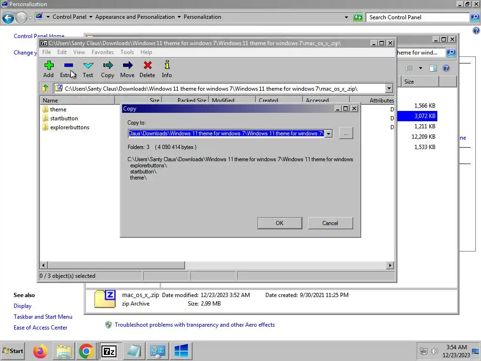The width and height of the screenshot is (481, 361).
Task: Open the Favorites menu
Action: pyautogui.click(x=102, y=52)
